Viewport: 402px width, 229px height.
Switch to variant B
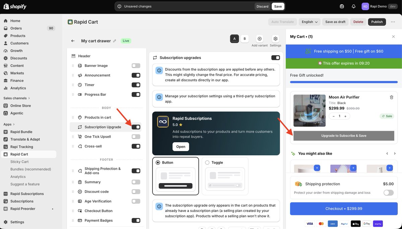click(245, 39)
